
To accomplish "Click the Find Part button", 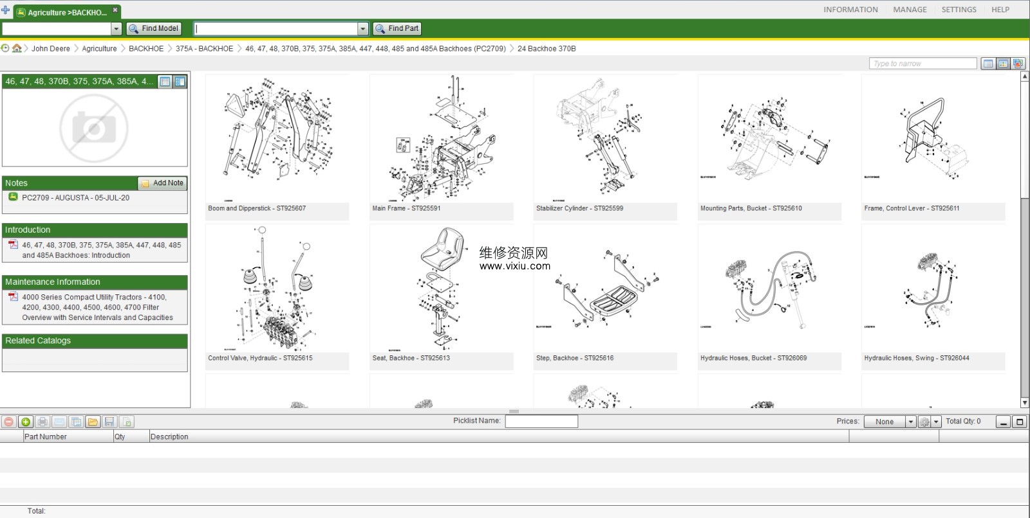I will point(397,28).
